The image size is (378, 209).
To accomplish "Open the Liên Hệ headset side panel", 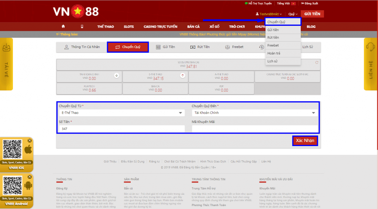I will tap(370, 64).
